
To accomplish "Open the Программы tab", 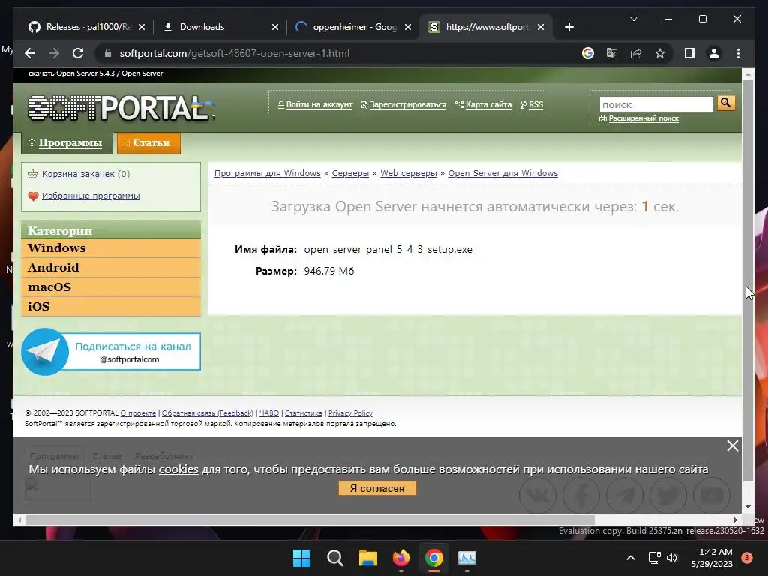I will [x=67, y=143].
